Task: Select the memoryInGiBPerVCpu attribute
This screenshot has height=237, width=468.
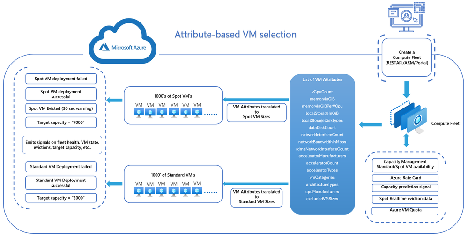Action: 322,106
